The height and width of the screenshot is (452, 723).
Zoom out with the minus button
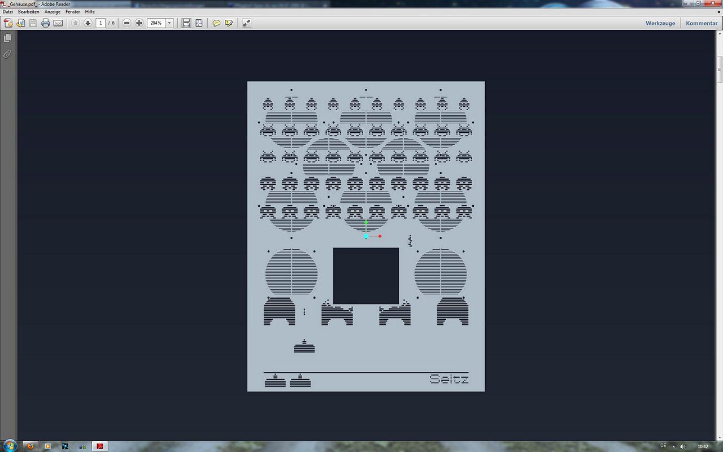127,23
